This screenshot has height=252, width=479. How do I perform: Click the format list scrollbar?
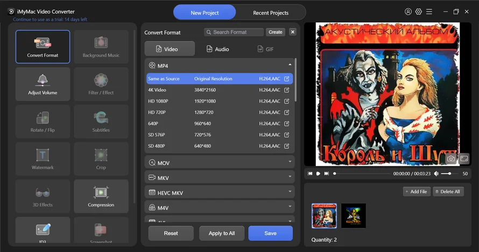pyautogui.click(x=295, y=80)
